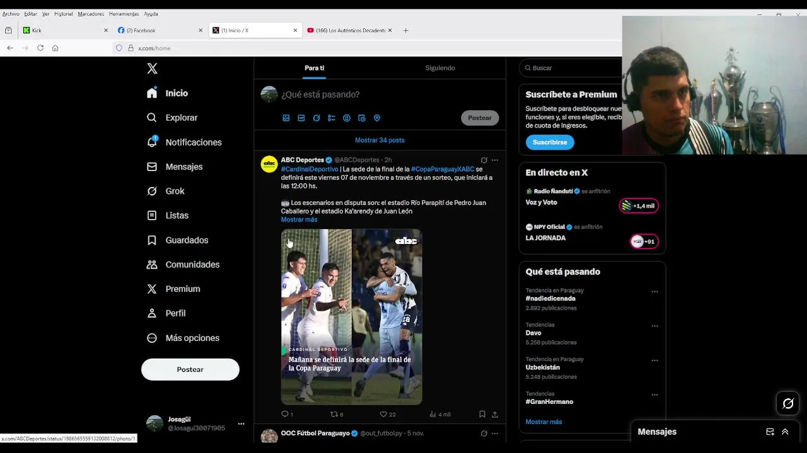Open a new browser tab

[x=405, y=30]
